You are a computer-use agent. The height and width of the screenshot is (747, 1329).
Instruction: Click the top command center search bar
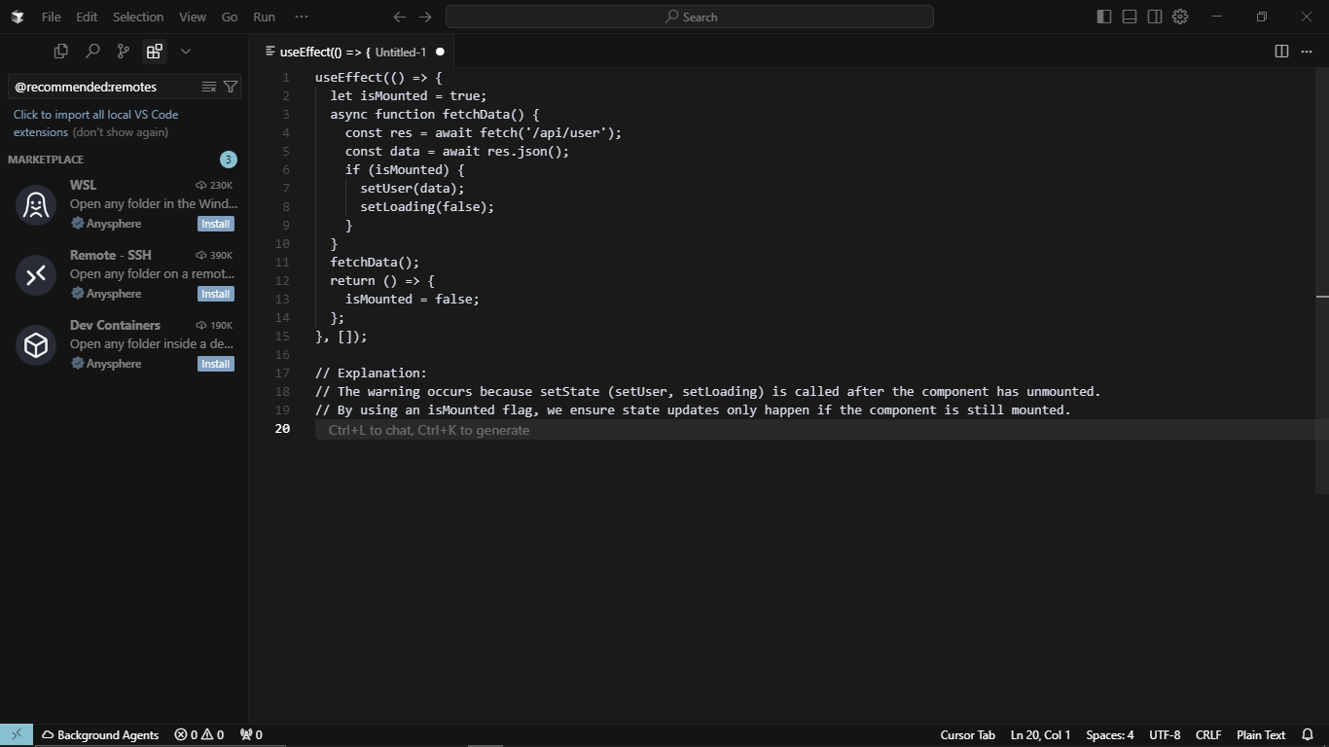(x=690, y=17)
